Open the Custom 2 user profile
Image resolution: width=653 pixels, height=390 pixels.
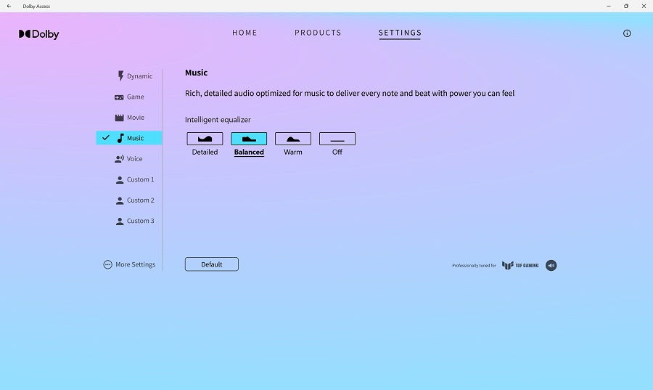[x=135, y=200]
